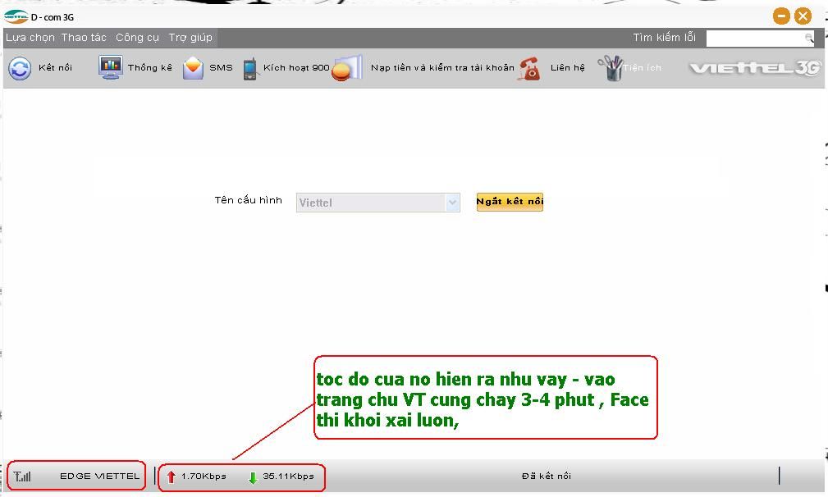
Task: Click the Viettel 3G brand logo
Action: pyautogui.click(x=755, y=67)
